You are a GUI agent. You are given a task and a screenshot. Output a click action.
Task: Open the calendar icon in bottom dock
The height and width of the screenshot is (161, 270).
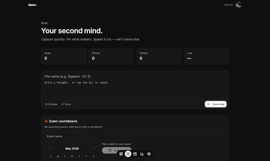coord(135,154)
